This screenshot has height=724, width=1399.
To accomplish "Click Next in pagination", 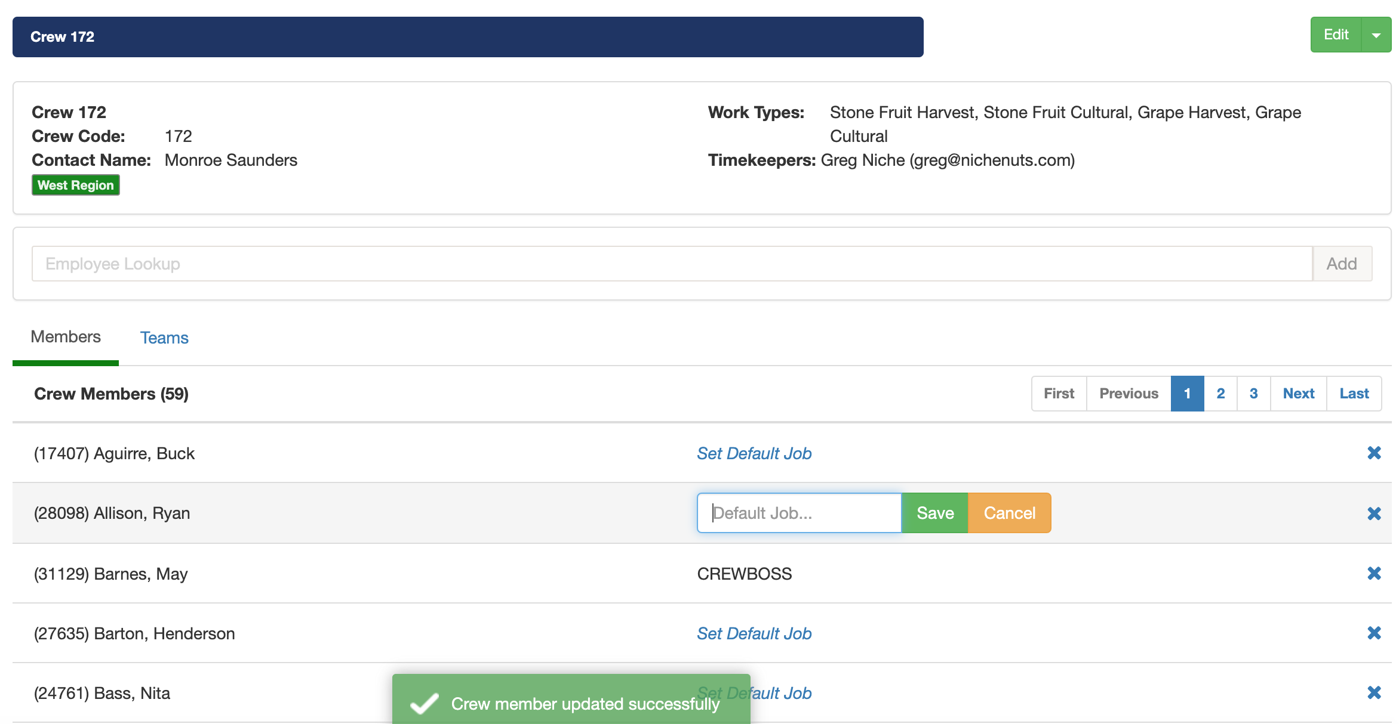I will click(1298, 394).
